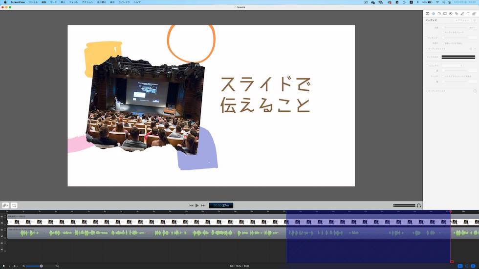This screenshot has width=479, height=269.
Task: Open the pointer tool dropdown arrow
Action: click(9, 266)
